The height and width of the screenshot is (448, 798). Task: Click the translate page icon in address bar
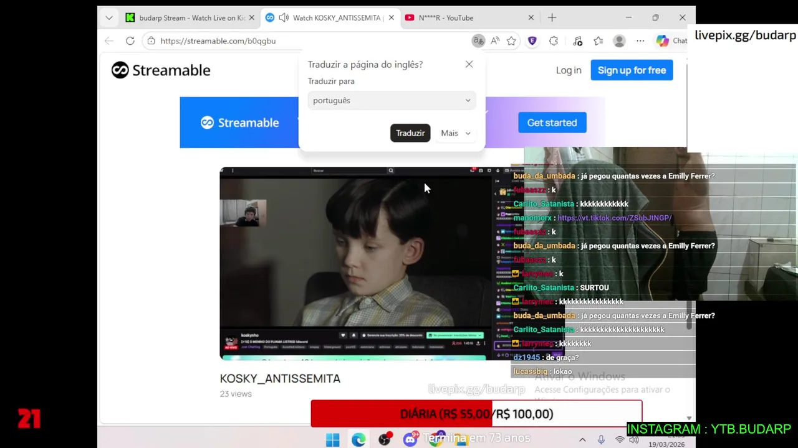(478, 41)
